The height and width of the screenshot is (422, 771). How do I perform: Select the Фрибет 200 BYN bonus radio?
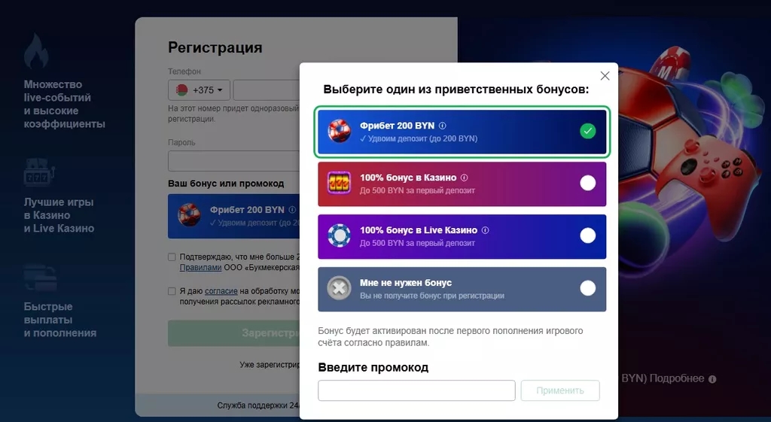click(x=587, y=131)
